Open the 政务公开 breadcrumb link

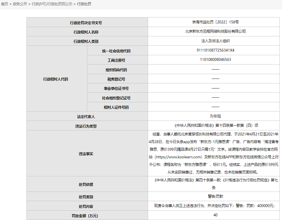20,4
